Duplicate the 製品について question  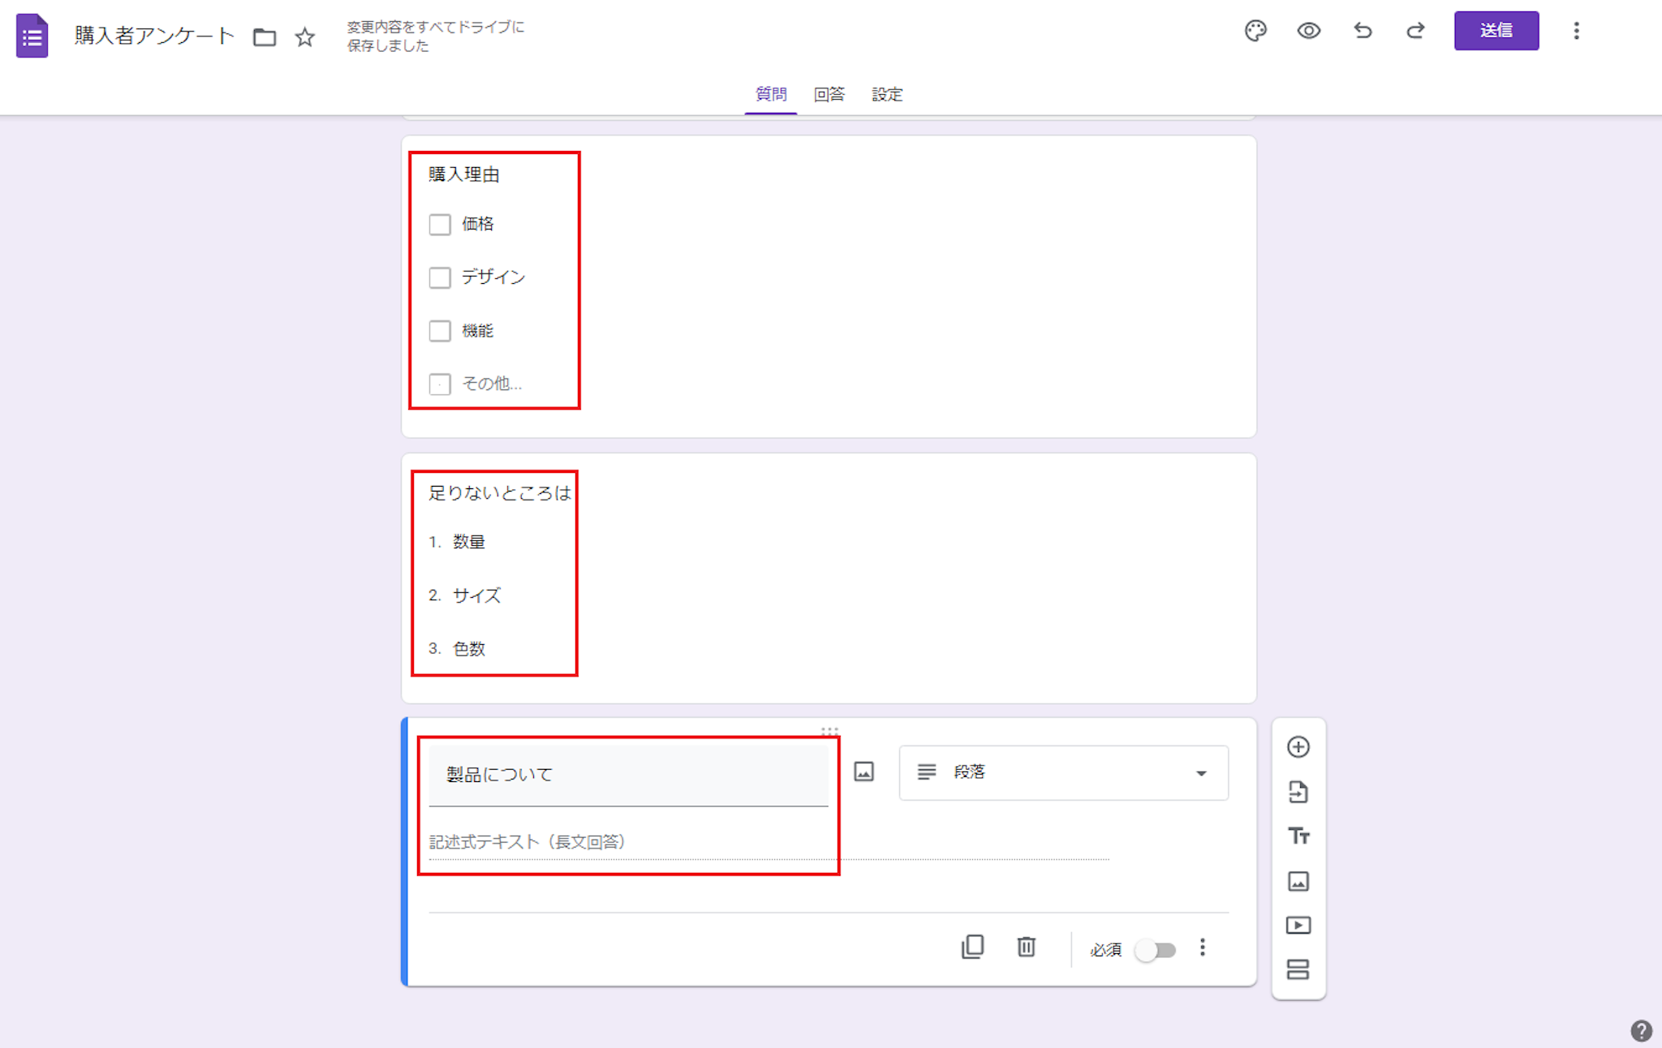[x=972, y=947]
